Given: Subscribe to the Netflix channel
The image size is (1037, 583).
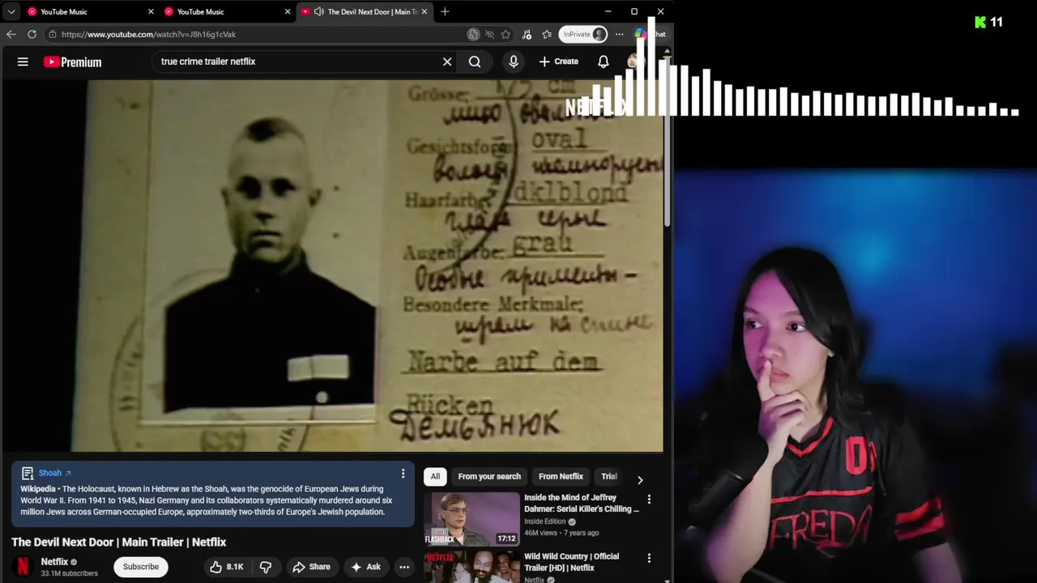Looking at the screenshot, I should click(x=141, y=567).
